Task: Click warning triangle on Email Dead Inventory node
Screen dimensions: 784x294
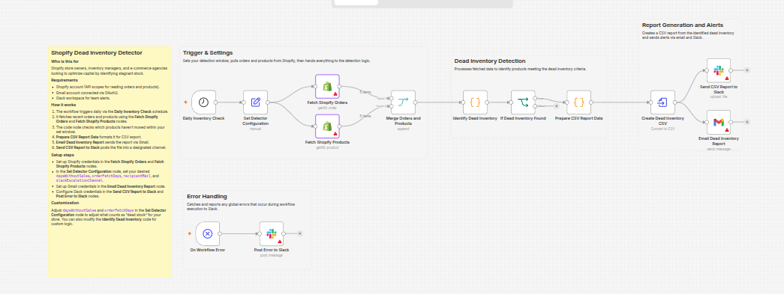Action: coord(726,130)
